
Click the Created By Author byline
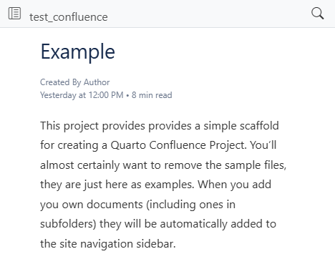(75, 82)
